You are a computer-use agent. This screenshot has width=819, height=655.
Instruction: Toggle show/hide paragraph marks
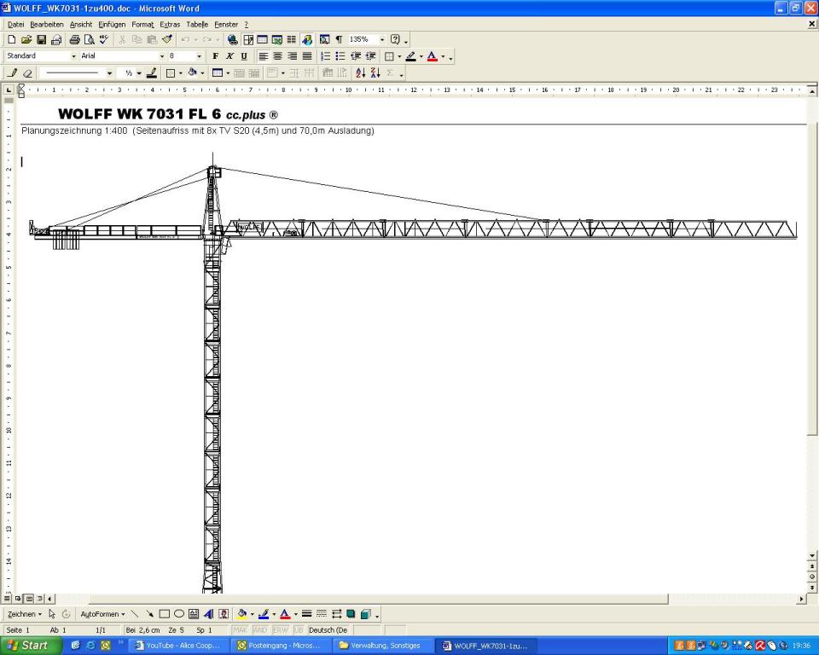[x=339, y=40]
